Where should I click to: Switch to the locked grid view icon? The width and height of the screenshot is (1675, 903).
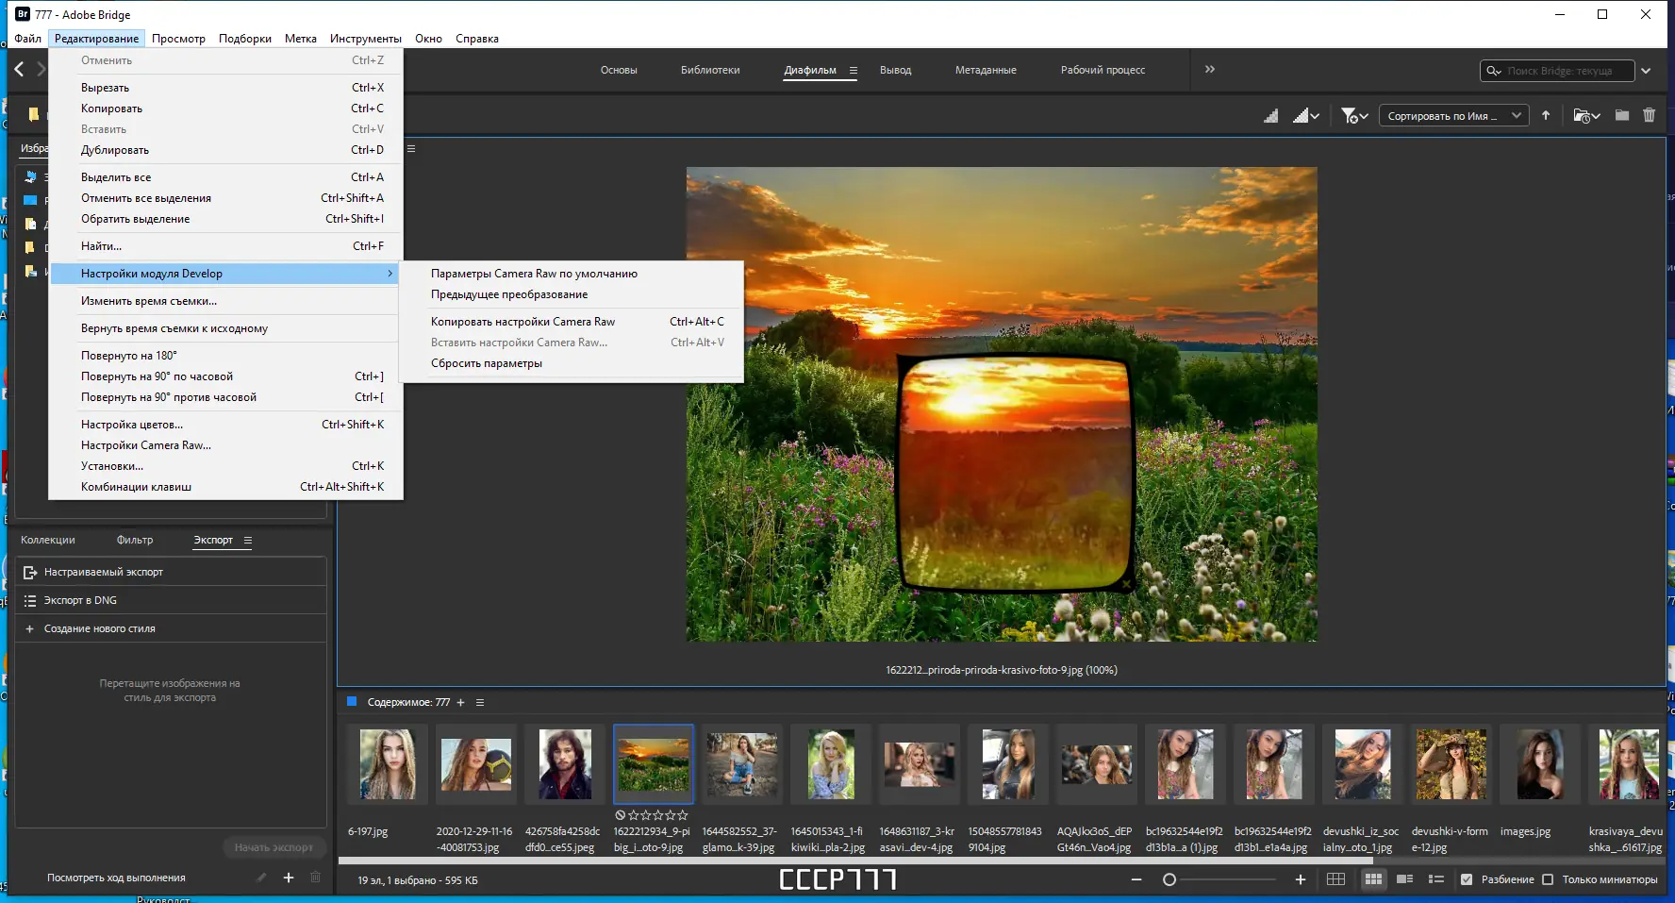pos(1335,879)
